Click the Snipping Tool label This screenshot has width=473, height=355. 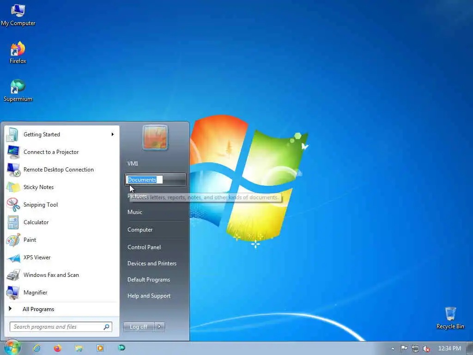pyautogui.click(x=41, y=205)
